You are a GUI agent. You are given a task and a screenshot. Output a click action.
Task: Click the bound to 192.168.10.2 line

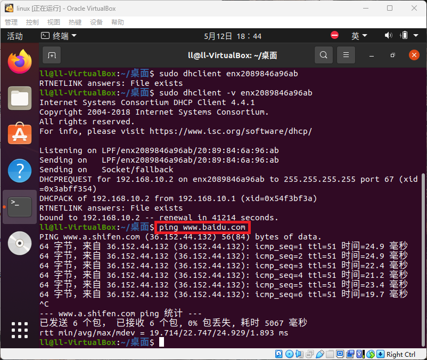tap(159, 218)
